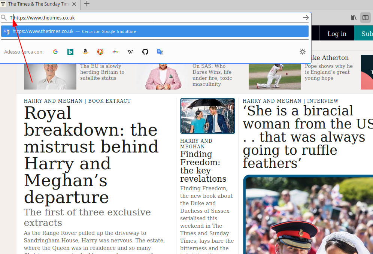Choose the Cerca con Google Traduttore suggestion
The width and height of the screenshot is (373, 254).
155,31
